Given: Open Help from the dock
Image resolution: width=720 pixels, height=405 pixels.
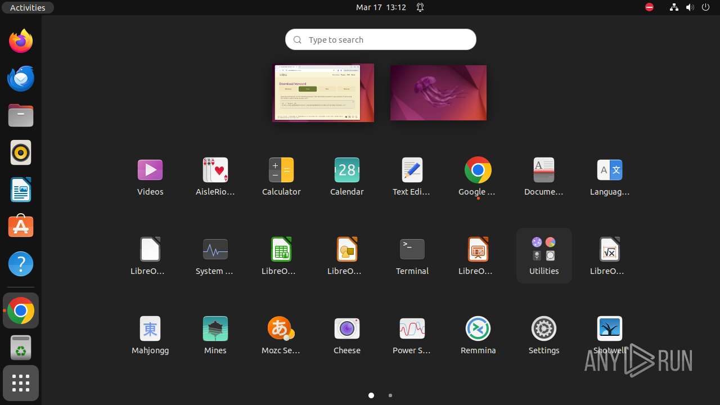Looking at the screenshot, I should tap(21, 264).
